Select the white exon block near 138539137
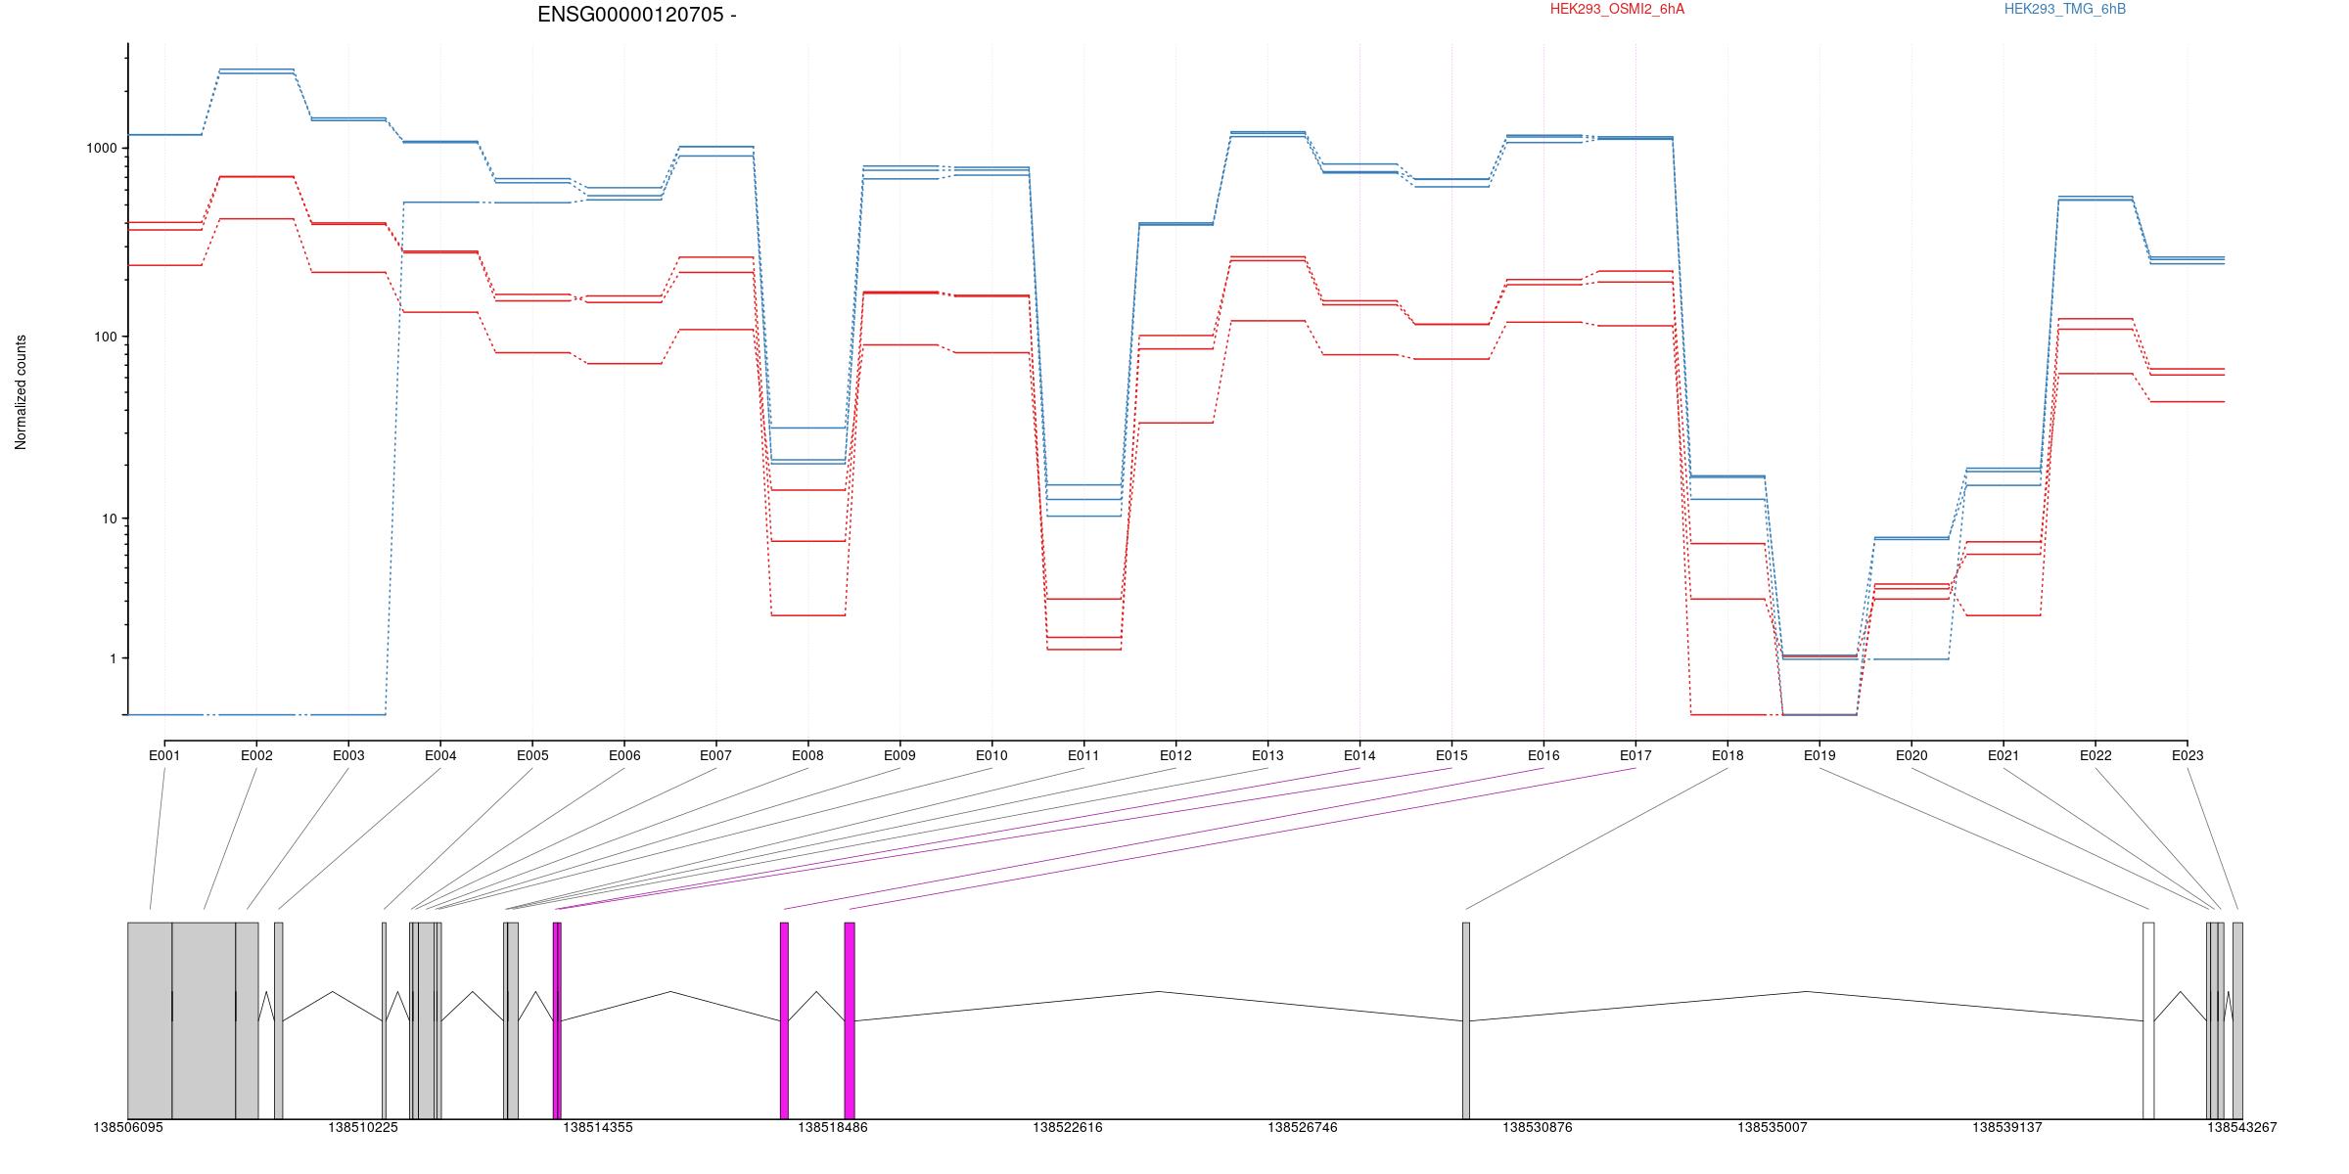The height and width of the screenshot is (1174, 2349). pyautogui.click(x=2148, y=1020)
